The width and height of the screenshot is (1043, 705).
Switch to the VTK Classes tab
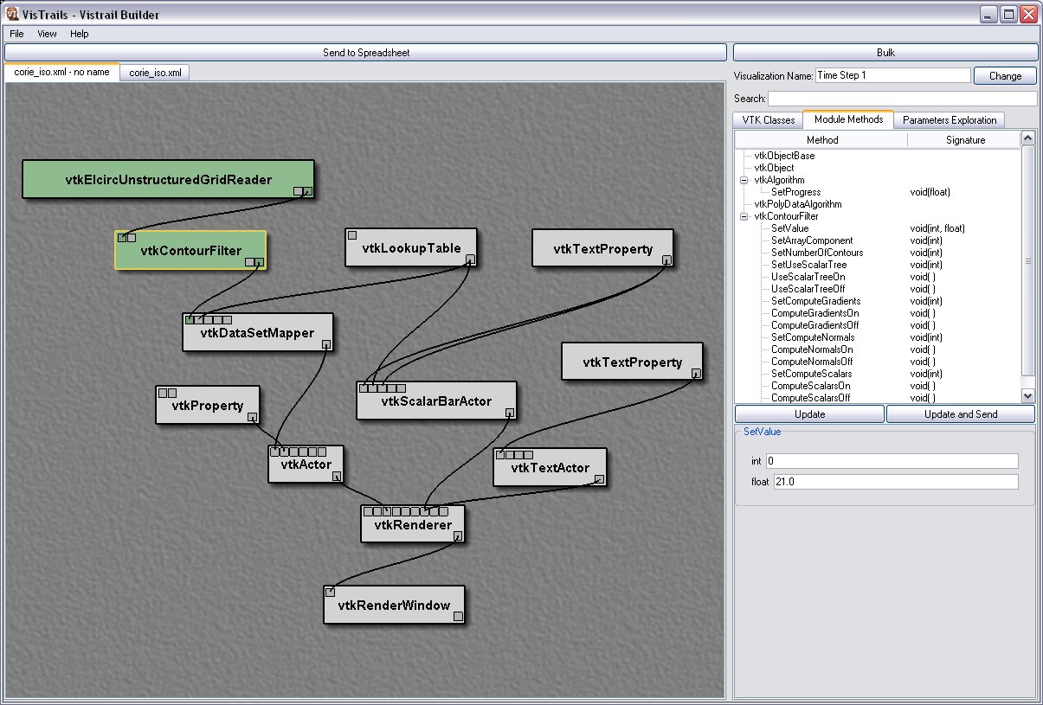(769, 120)
